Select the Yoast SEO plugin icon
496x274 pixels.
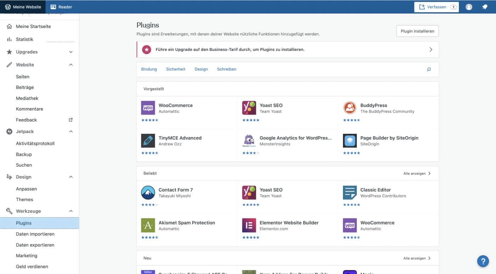pos(249,108)
